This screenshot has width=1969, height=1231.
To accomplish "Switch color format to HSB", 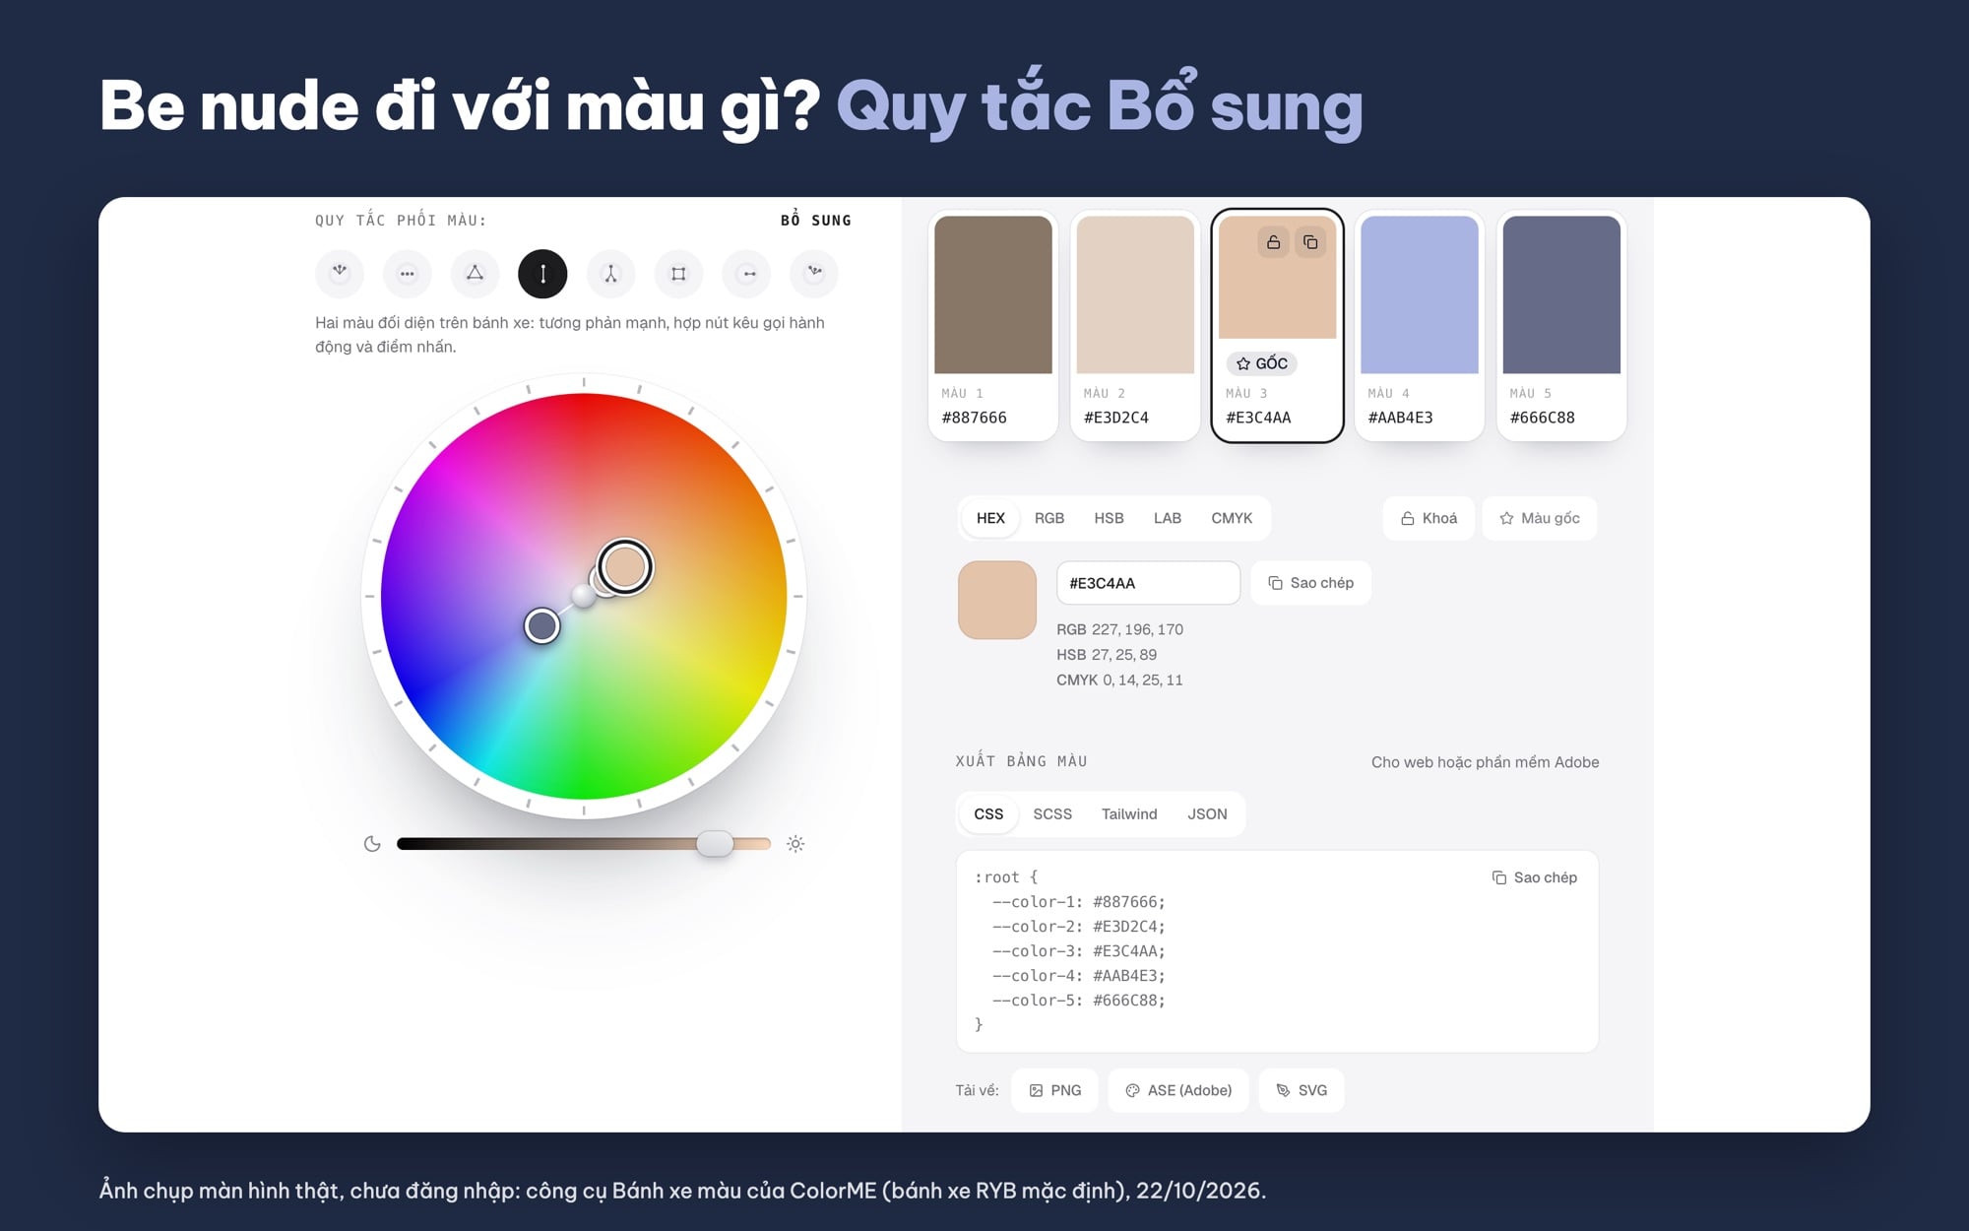I will (1109, 518).
